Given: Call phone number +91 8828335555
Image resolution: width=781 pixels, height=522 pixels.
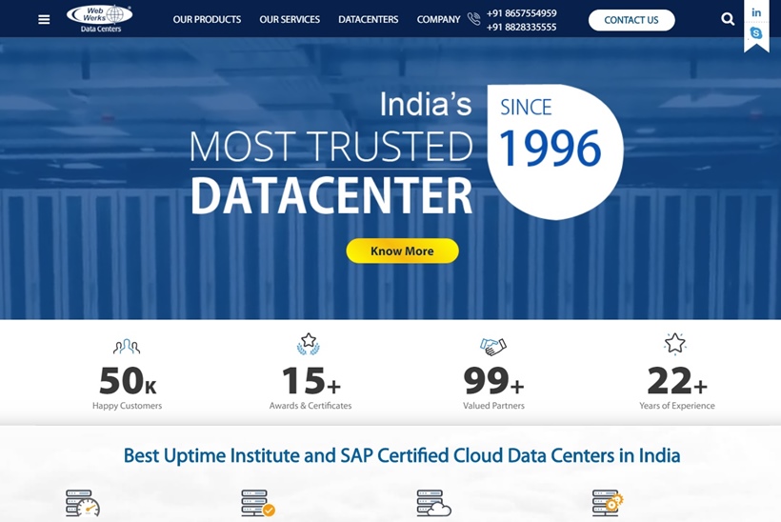Looking at the screenshot, I should (x=522, y=27).
